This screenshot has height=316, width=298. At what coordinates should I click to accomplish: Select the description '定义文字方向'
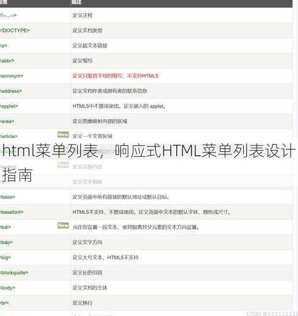[x=88, y=242]
